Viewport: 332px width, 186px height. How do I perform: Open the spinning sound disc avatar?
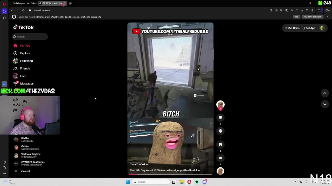tap(220, 171)
